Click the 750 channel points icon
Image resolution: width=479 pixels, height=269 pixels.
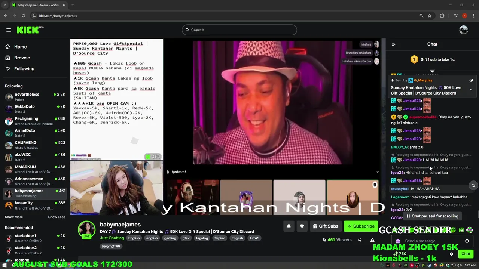tap(400, 254)
